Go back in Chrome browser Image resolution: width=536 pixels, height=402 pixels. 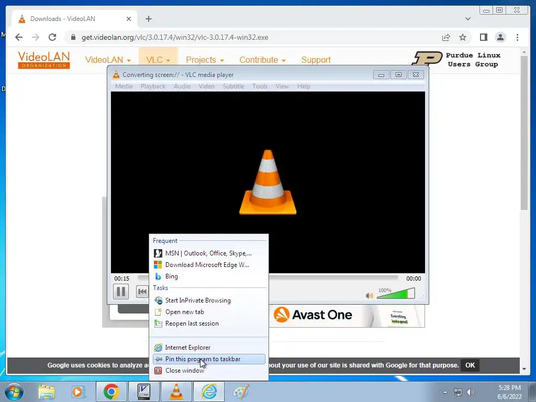19,37
